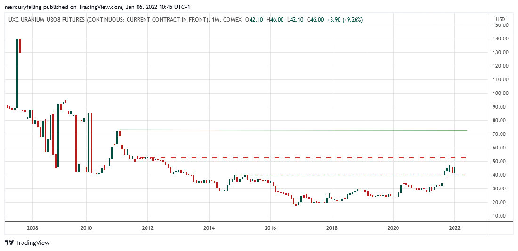518x251 pixels.
Task: Click the tall green 2007 candle
Action: coord(17,73)
